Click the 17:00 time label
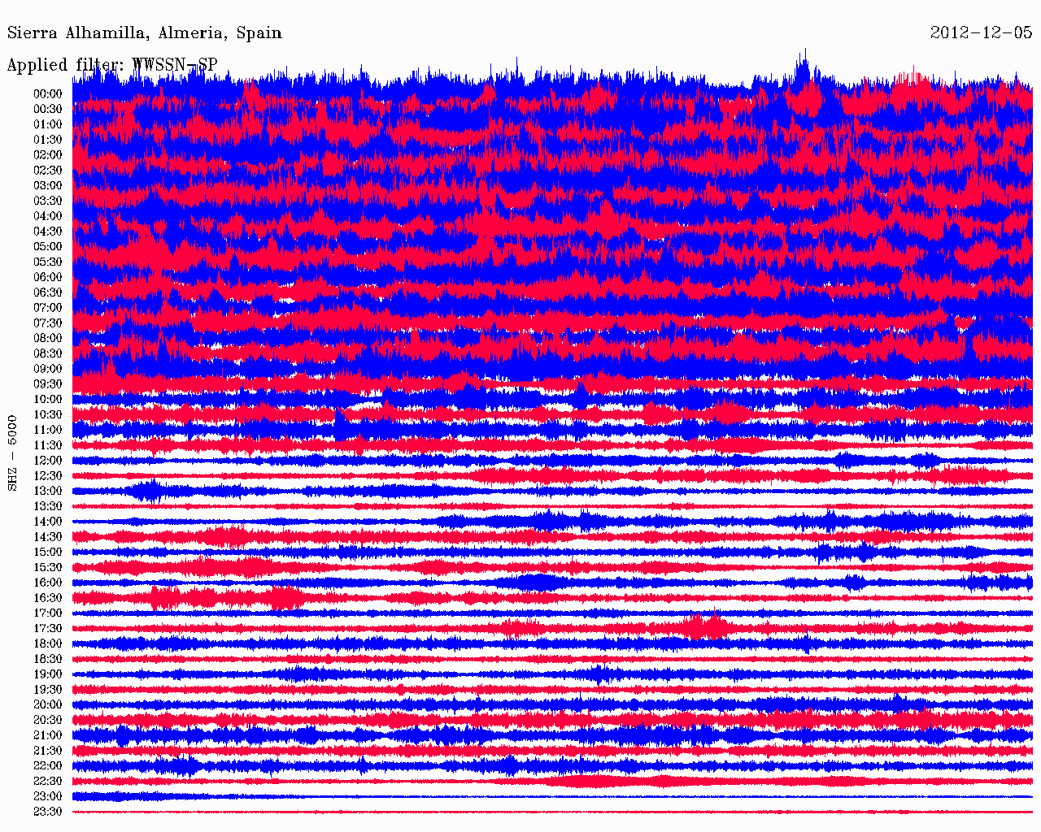1041x832 pixels. coord(48,613)
